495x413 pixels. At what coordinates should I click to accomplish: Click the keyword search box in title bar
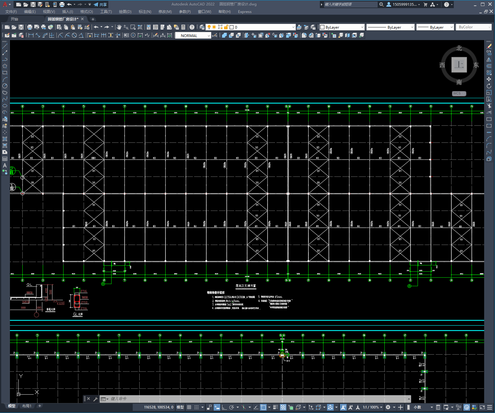click(x=350, y=5)
